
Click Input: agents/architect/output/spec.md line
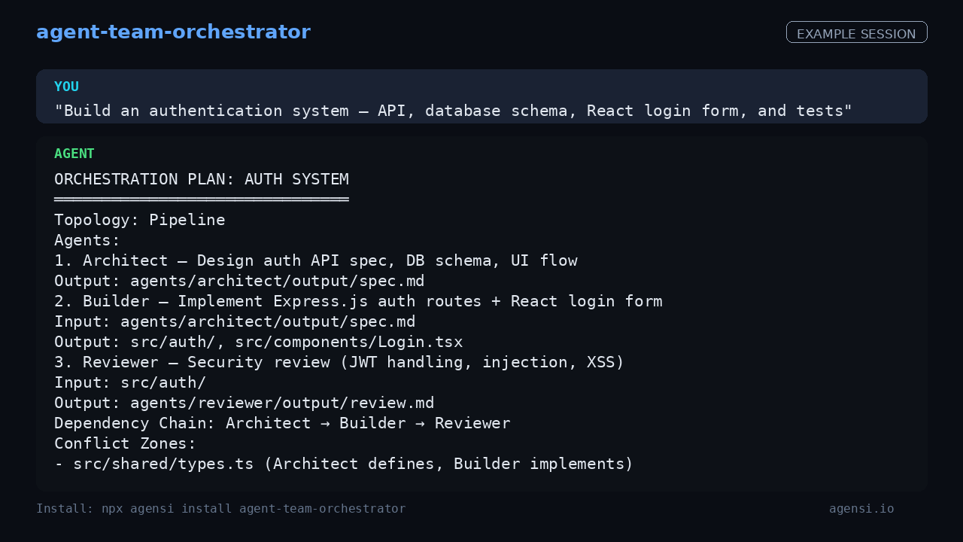pos(235,321)
